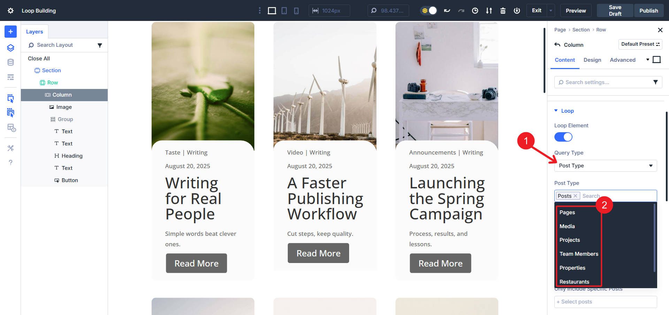Click Read More under Launching the Spring Campaign
Screen dimensions: 669x315
440,263
